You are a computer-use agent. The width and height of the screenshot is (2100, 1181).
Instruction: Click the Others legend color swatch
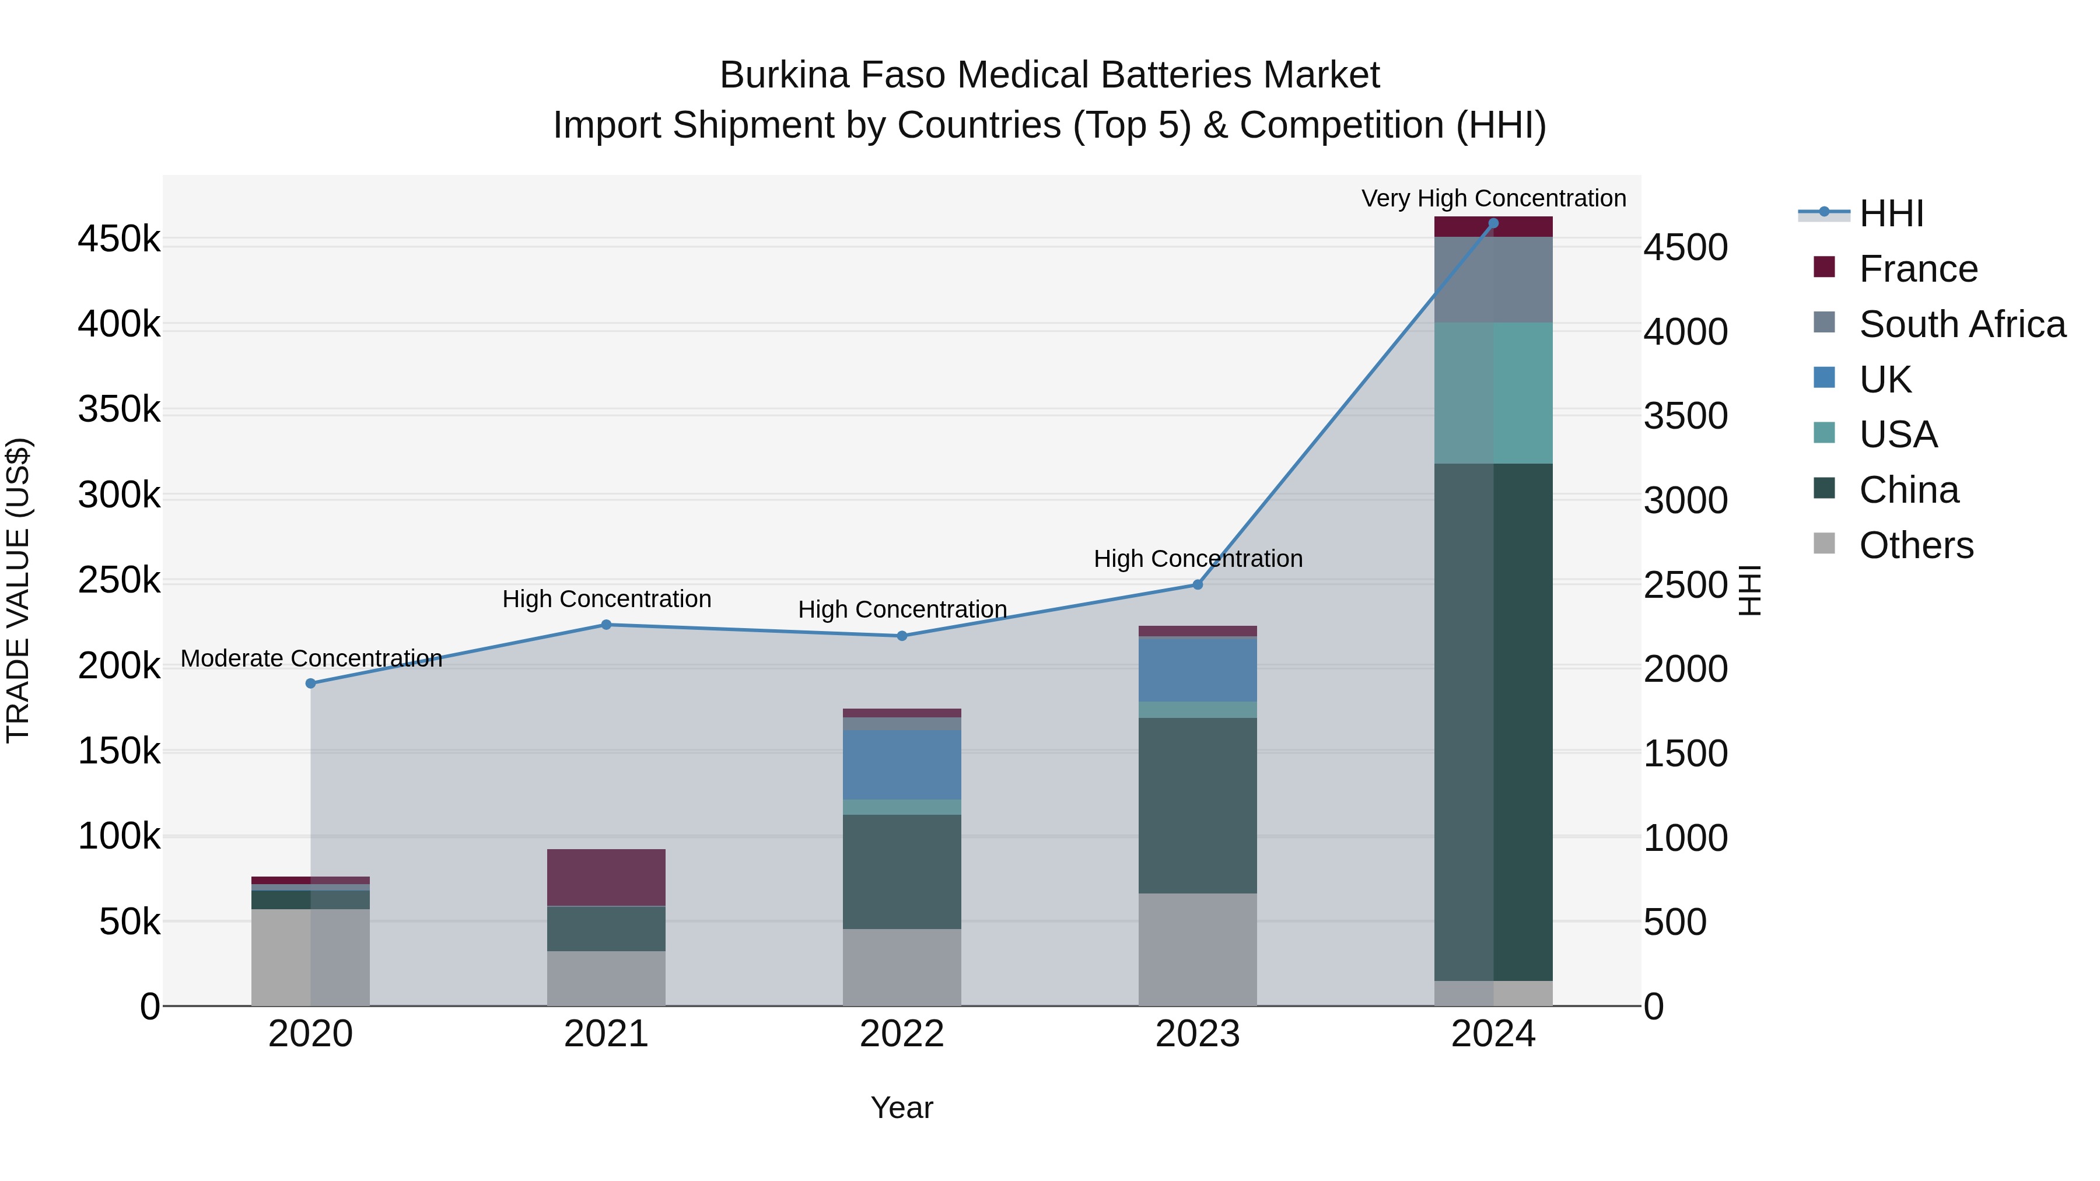1825,544
